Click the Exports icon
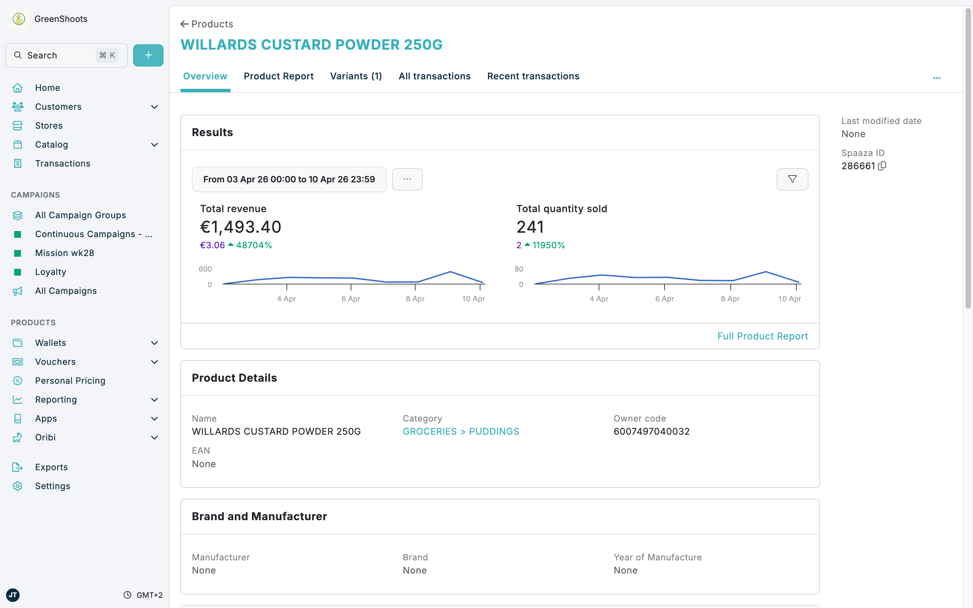Image resolution: width=973 pixels, height=608 pixels. click(18, 467)
